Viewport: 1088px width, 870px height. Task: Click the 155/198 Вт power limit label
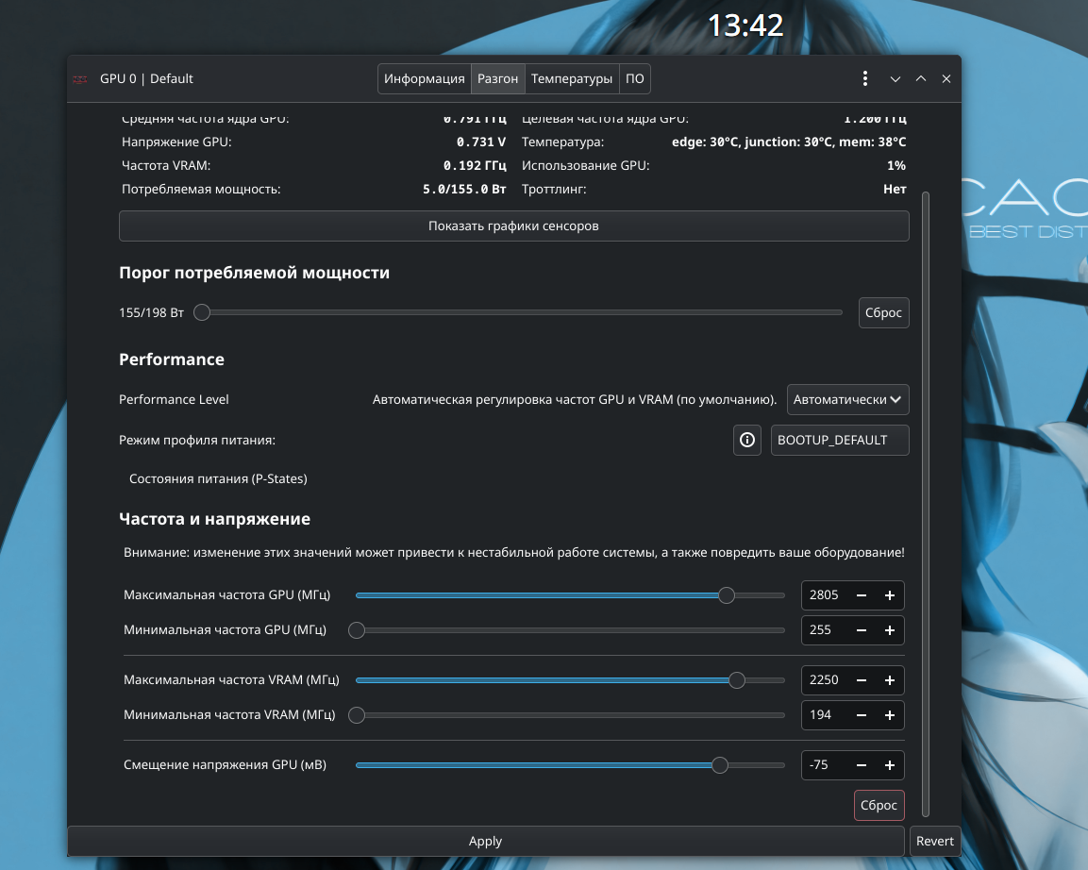(151, 313)
